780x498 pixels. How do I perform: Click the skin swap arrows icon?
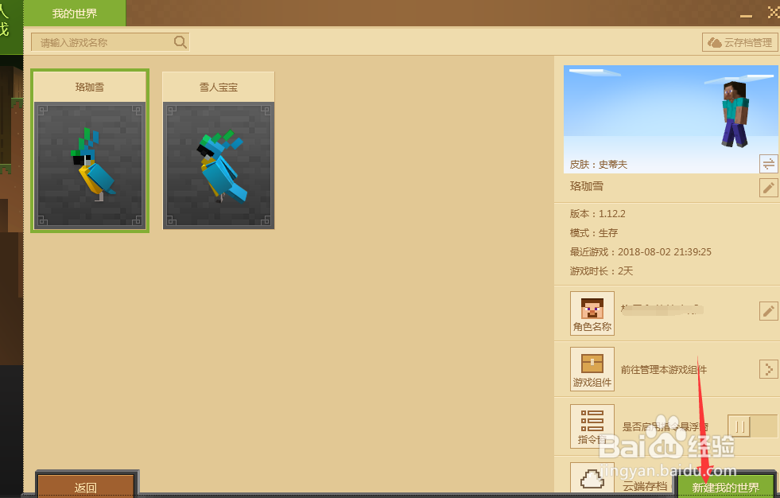[769, 164]
